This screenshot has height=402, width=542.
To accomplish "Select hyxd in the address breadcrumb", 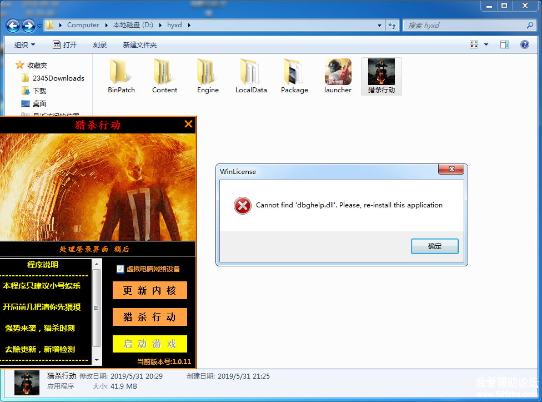I will coord(174,25).
